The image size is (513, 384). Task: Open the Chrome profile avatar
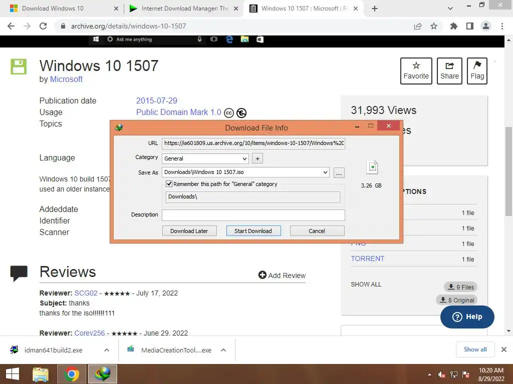[486, 26]
